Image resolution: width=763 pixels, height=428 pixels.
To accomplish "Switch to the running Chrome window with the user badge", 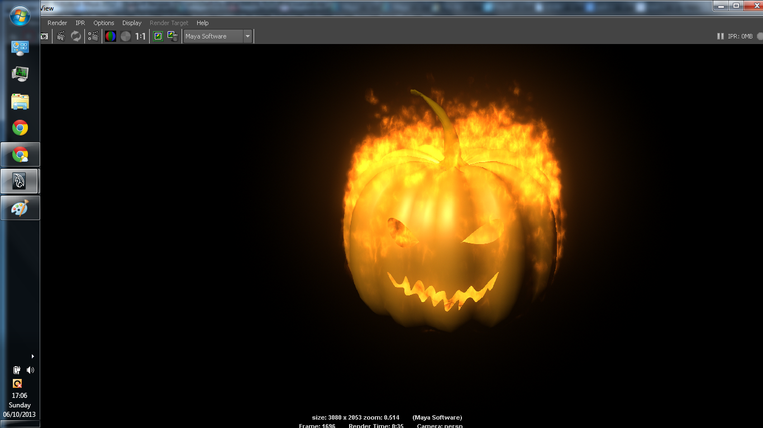I will pos(20,154).
